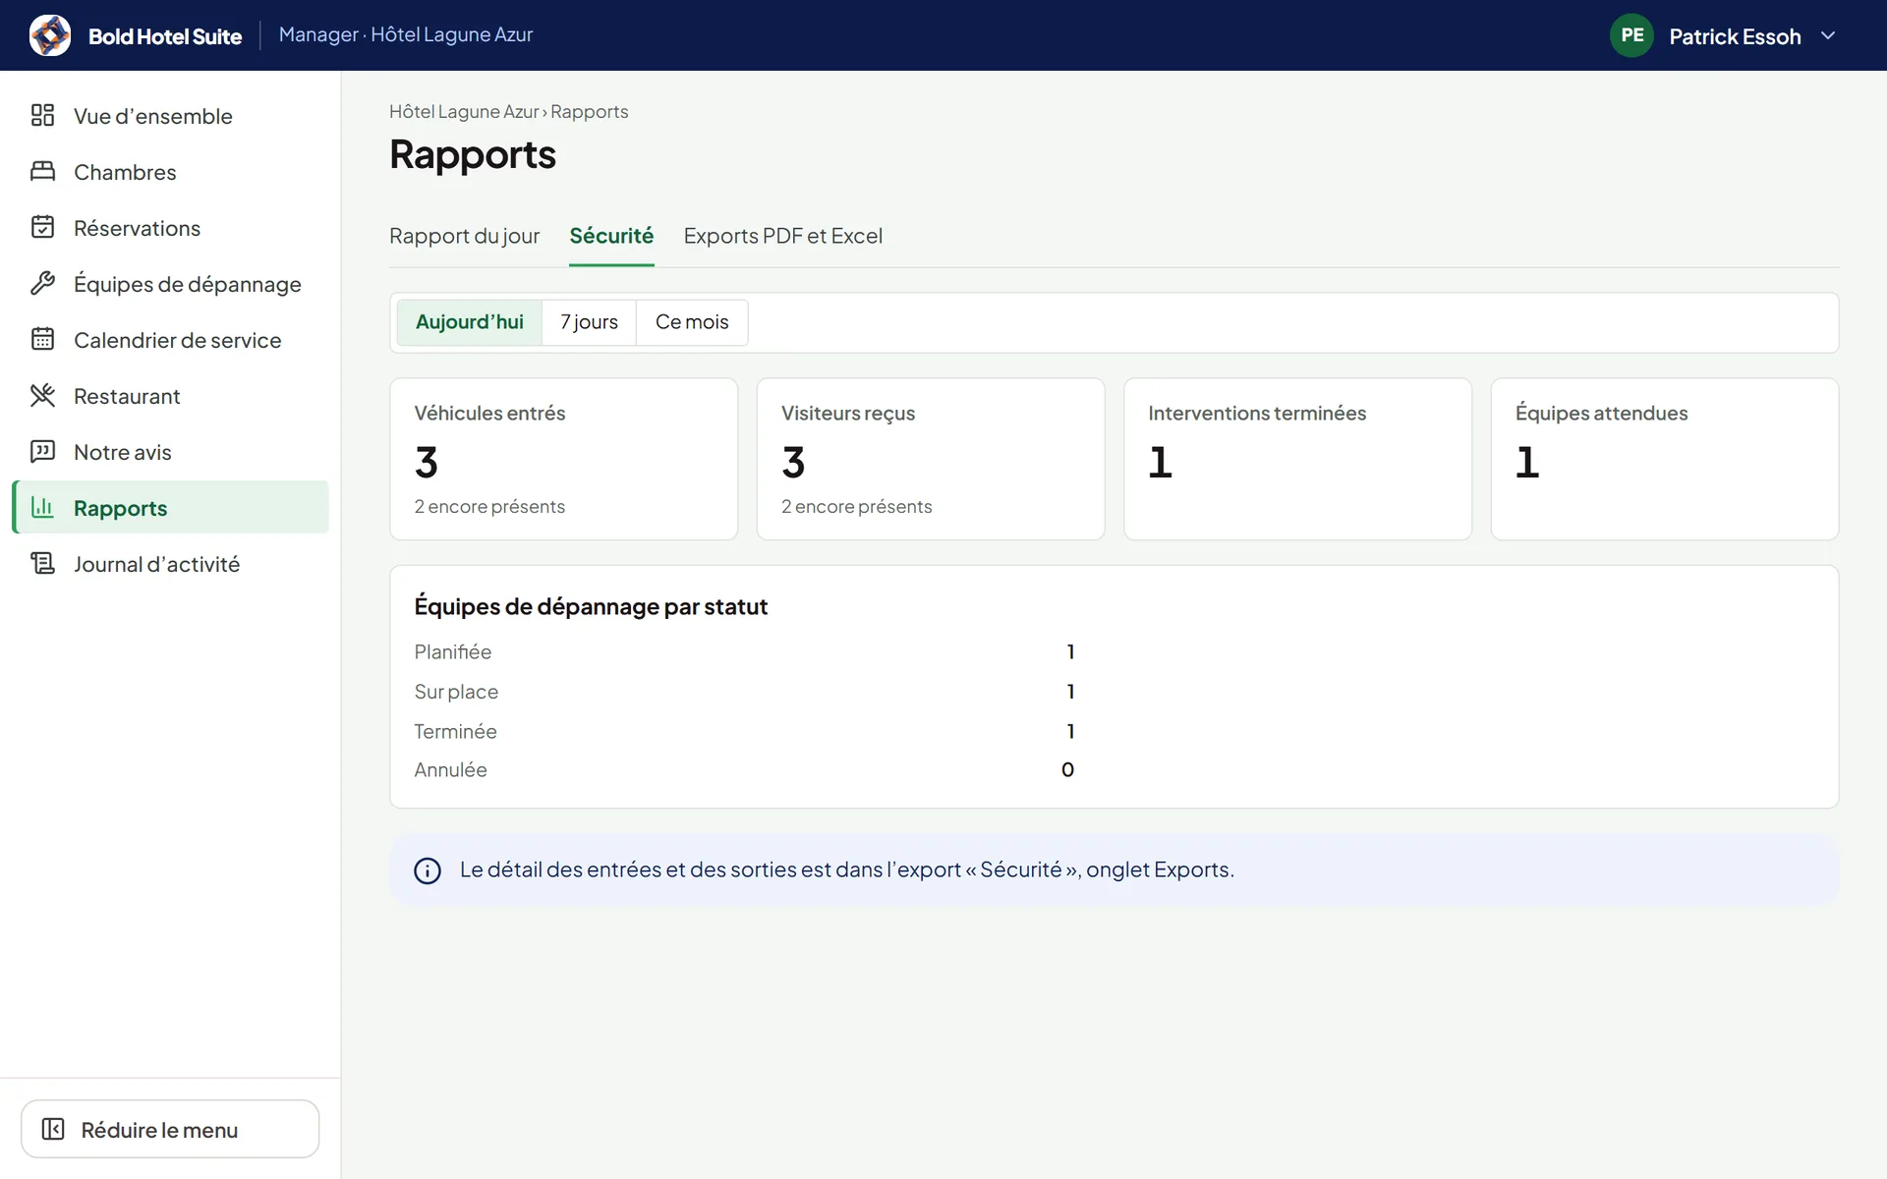
Task: Click the Équipes attendues card
Action: pyautogui.click(x=1665, y=459)
